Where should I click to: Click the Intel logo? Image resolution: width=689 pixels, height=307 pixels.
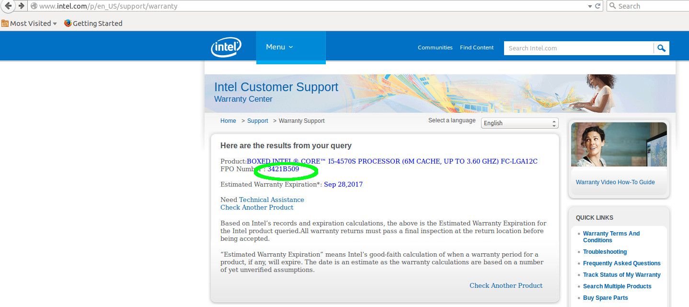pos(226,47)
